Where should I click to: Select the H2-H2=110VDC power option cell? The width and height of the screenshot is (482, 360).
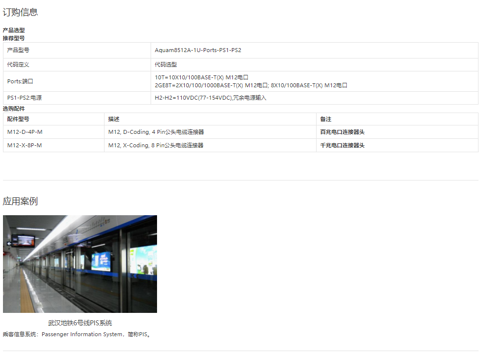point(210,98)
